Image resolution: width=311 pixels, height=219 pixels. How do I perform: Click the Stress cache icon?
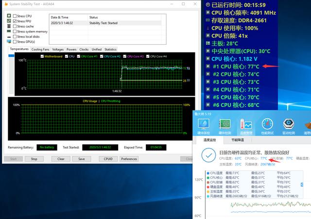pyautogui.click(x=9, y=26)
